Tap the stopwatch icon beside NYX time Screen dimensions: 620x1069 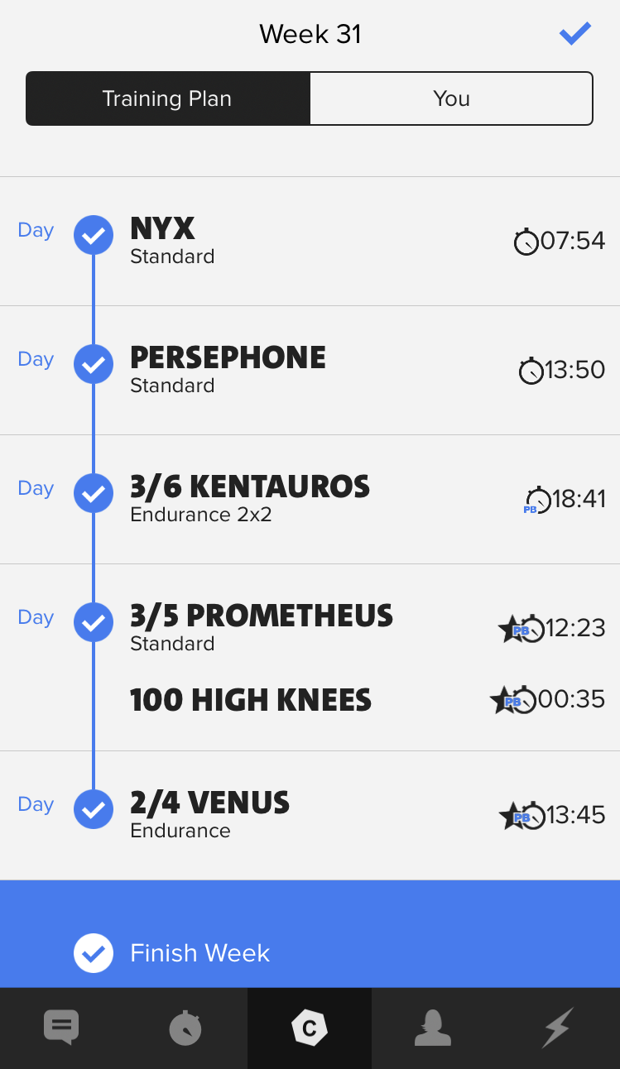(x=526, y=242)
